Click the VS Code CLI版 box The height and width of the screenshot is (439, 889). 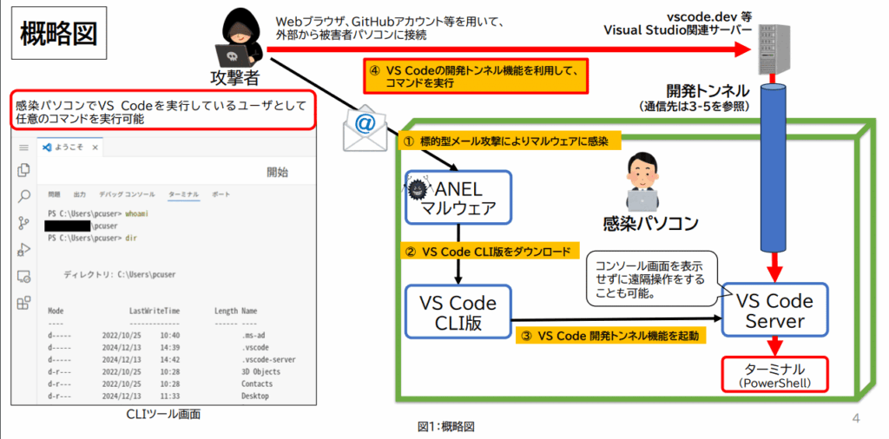(x=458, y=312)
